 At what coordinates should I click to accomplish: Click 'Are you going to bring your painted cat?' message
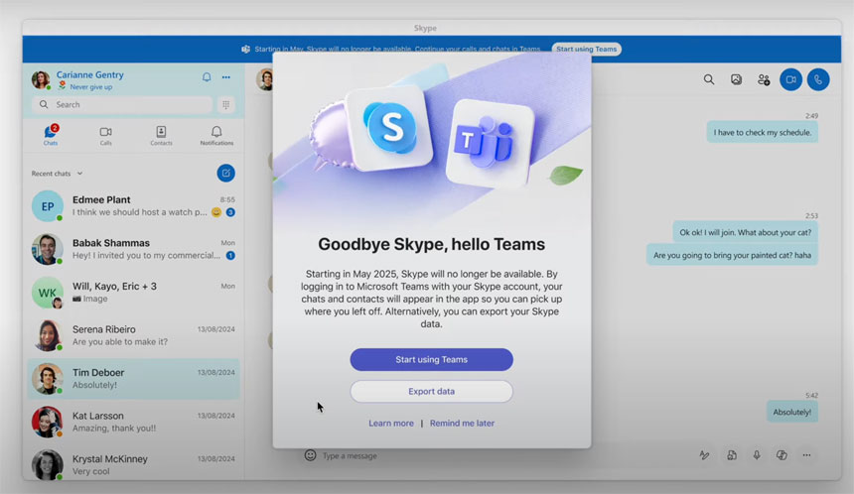pos(732,255)
